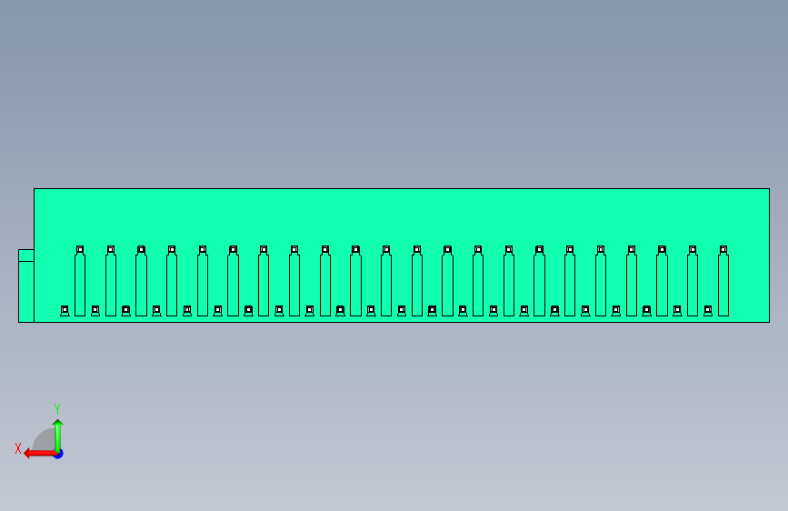Screen dimensions: 788x511
Task: Click the green Y axis arrow of the triad
Action: click(x=58, y=435)
